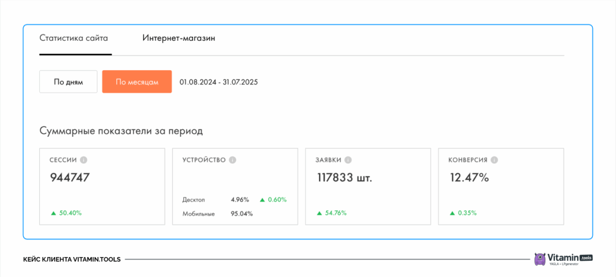The image size is (616, 277).
Task: Click the green arrow beside 50.40%
Action: 53,213
